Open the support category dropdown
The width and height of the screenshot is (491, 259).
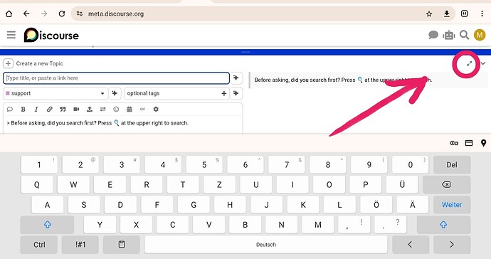56,93
